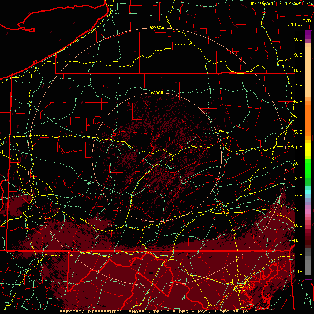Image resolution: width=314 pixels, height=314 pixels.
Task: Click the 2.6 value on the color scale
Action: [x=298, y=179]
